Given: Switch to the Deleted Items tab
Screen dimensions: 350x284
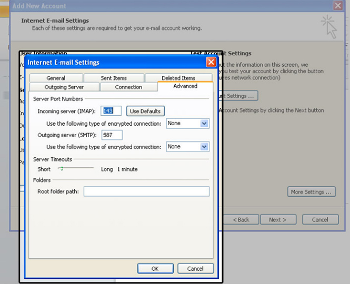Looking at the screenshot, I should (178, 78).
